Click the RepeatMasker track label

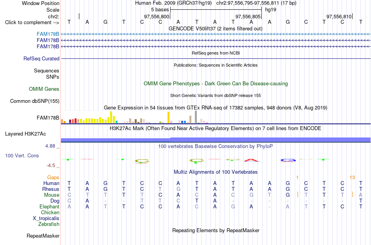click(x=43, y=236)
